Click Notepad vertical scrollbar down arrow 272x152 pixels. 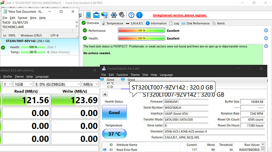pyautogui.click(x=77, y=26)
